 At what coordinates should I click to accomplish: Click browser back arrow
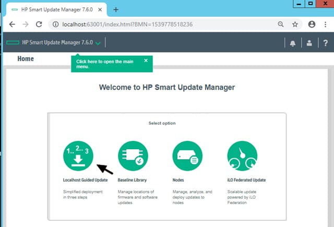click(x=12, y=25)
